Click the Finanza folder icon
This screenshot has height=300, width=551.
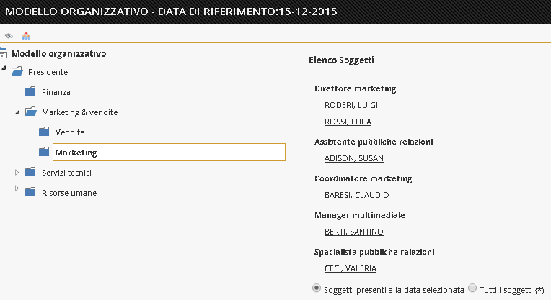[x=30, y=91]
